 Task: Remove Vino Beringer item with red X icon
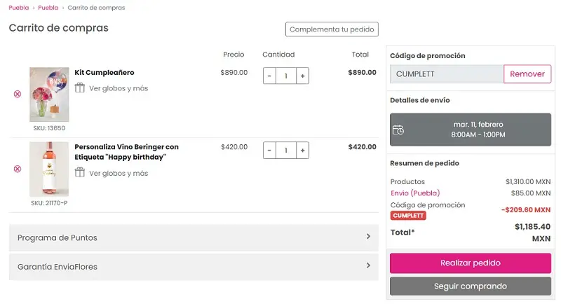tap(18, 169)
